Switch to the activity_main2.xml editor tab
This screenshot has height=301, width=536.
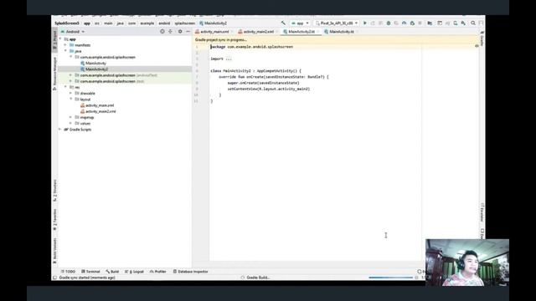click(258, 32)
